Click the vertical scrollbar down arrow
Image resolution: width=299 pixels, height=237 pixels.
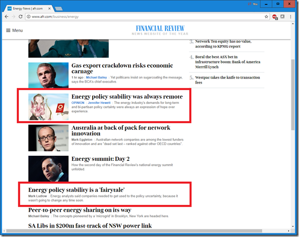click(x=293, y=226)
